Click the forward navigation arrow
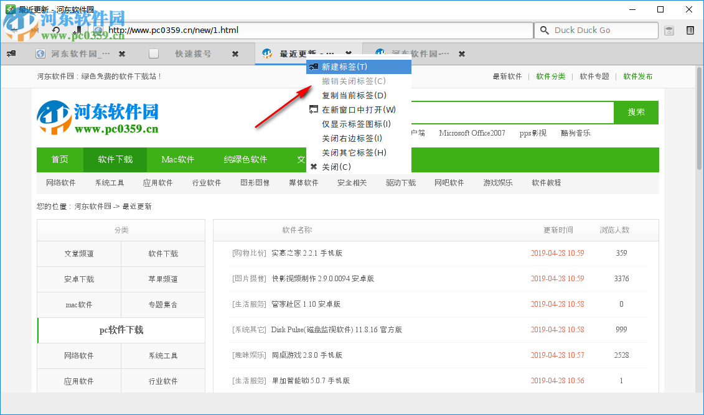704x415 pixels. [34, 29]
